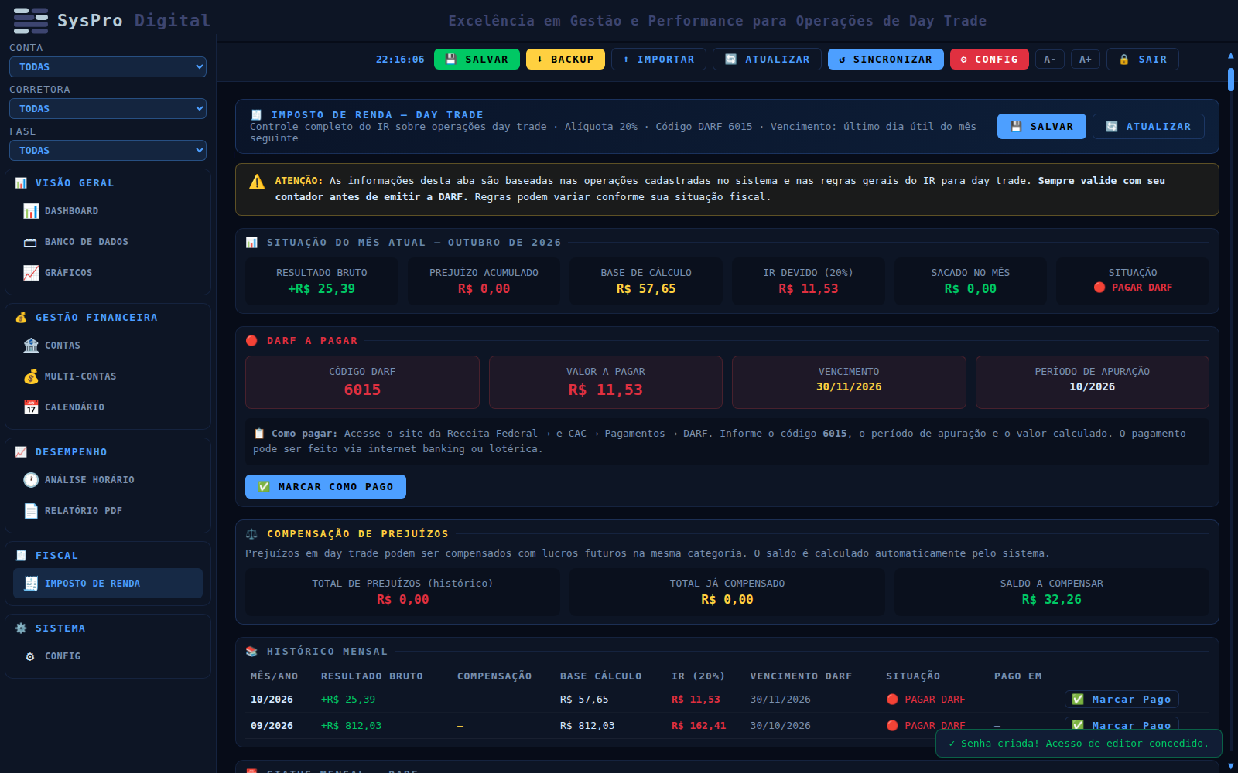This screenshot has width=1238, height=773.
Task: Open the Dashboard chart icon
Action: pyautogui.click(x=31, y=211)
